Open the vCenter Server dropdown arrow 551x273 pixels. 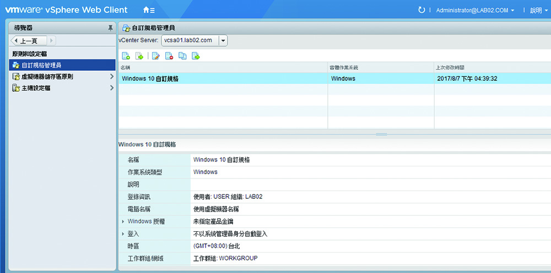(223, 40)
